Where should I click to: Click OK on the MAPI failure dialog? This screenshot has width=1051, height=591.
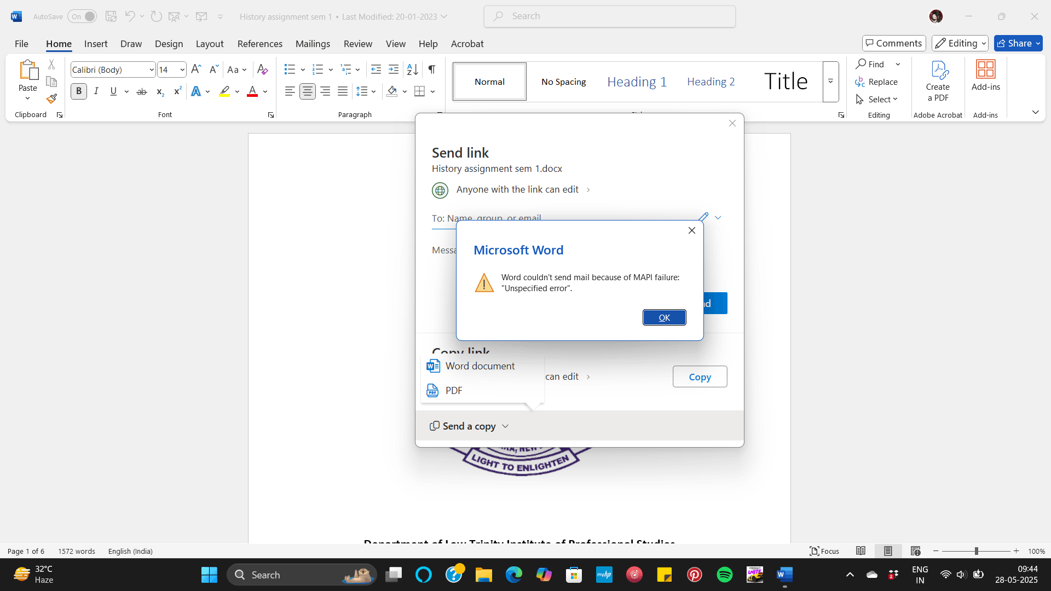664,317
